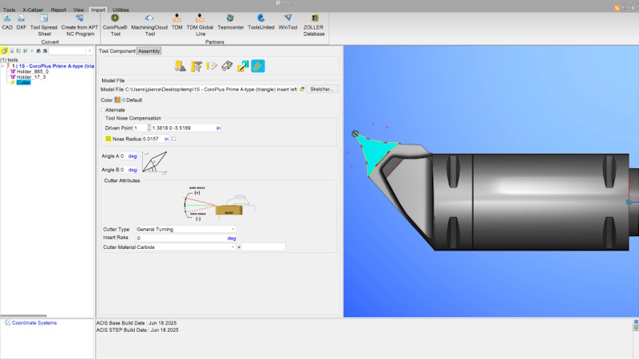The width and height of the screenshot is (639, 359).
Task: Click the CAD import icon
Action: click(x=7, y=22)
